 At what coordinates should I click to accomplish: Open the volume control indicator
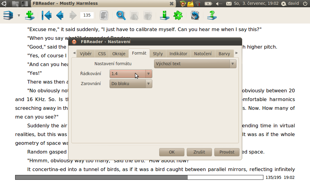pos(219,3)
